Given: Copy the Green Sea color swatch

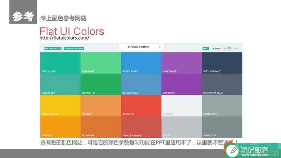Looking at the screenshot, I should (60, 84).
